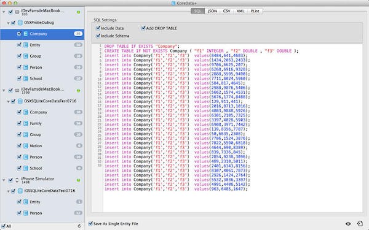This screenshot has width=369, height=230.
Task: Click the computer icon of first iDevFansdeMacBook
Action: point(17,12)
